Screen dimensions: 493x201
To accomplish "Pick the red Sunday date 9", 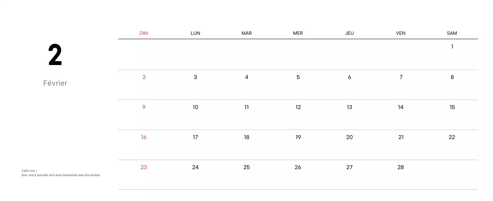I will (144, 107).
